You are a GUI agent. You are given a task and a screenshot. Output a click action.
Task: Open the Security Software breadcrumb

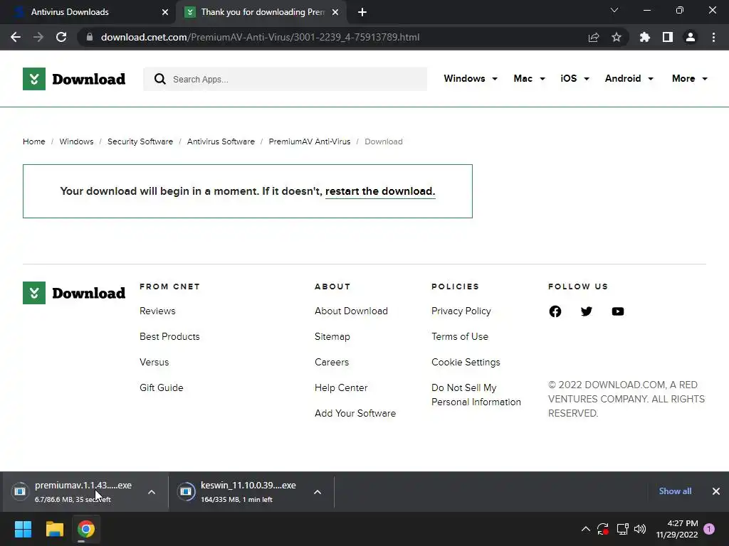click(x=140, y=141)
